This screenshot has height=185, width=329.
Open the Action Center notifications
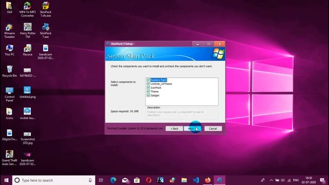322,180
